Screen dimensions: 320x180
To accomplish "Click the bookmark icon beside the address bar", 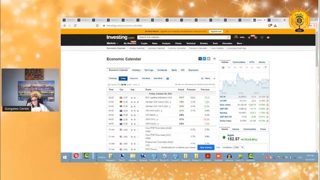I will point(97,25).
